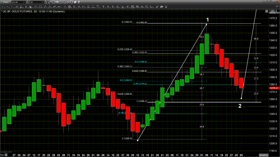The image size is (280, 157).
Task: Click the icon at far right of drawing toolbar
Action: (x=277, y=7)
